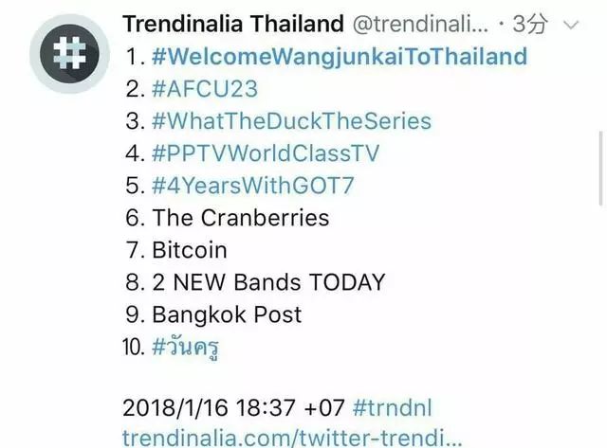607x448 pixels.
Task: Click the scrollbar on right edge
Action: (601, 170)
